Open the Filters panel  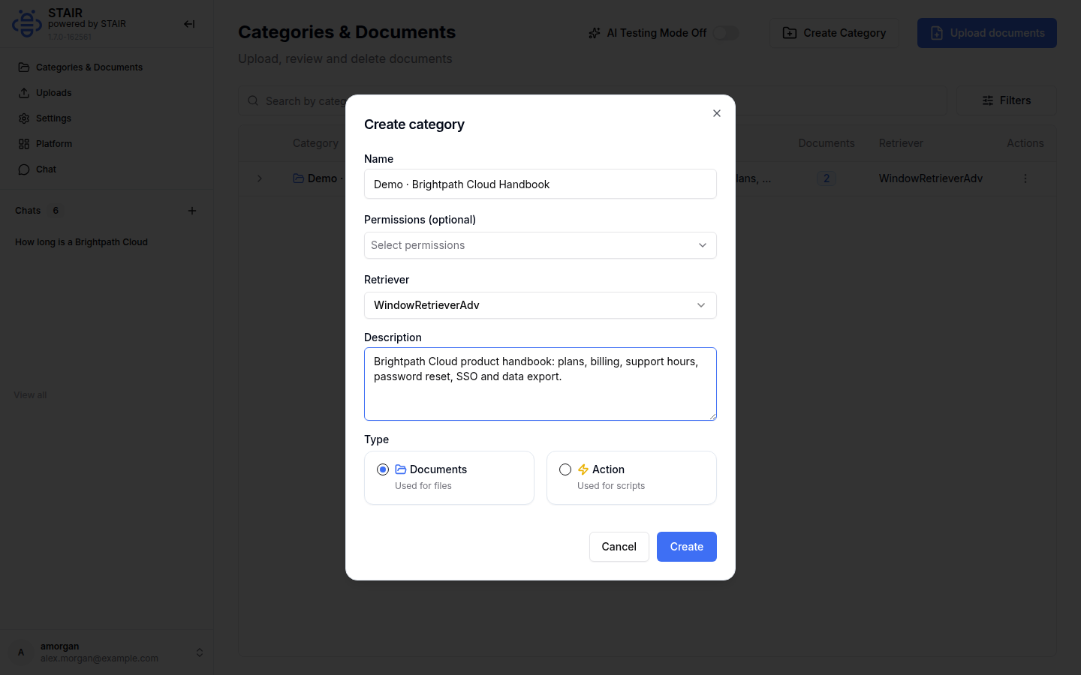pos(1007,100)
